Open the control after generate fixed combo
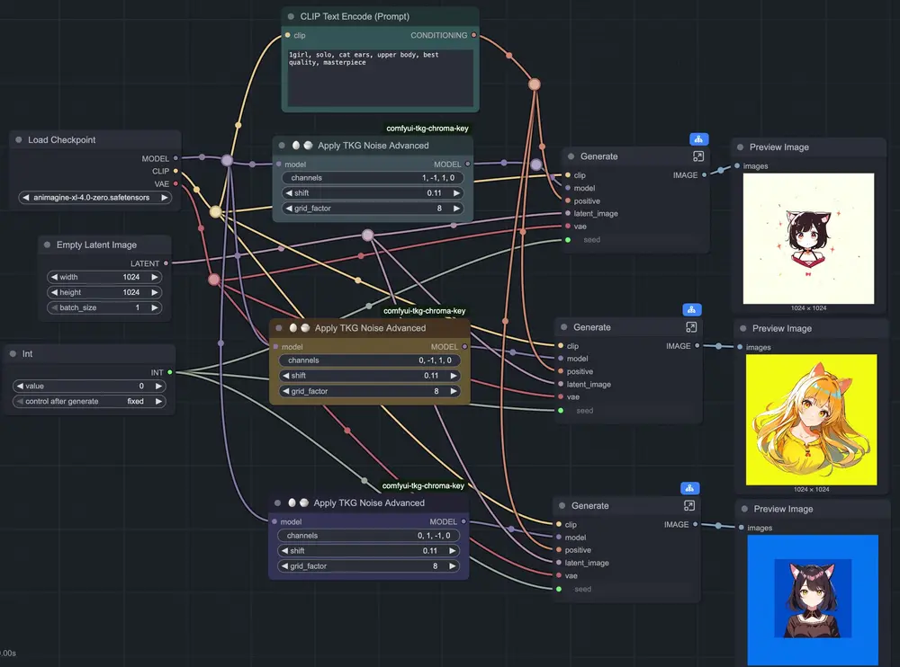Screen dimensions: 900x667 (90, 401)
